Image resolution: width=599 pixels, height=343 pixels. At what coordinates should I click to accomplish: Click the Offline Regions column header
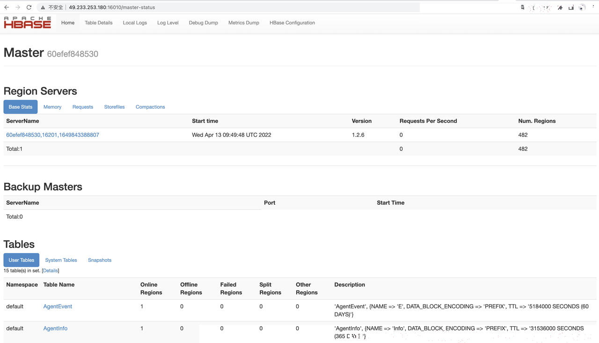pos(191,289)
